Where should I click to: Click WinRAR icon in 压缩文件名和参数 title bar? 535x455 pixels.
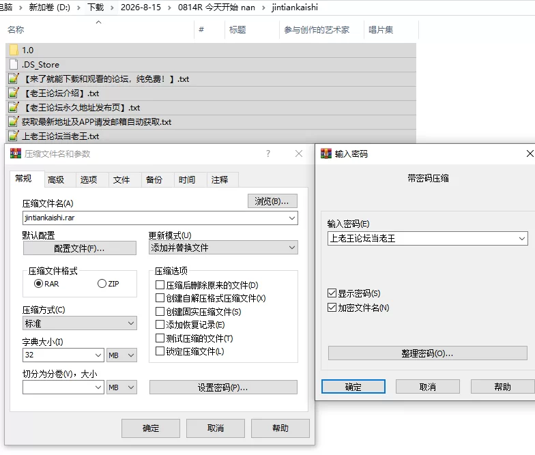16,154
